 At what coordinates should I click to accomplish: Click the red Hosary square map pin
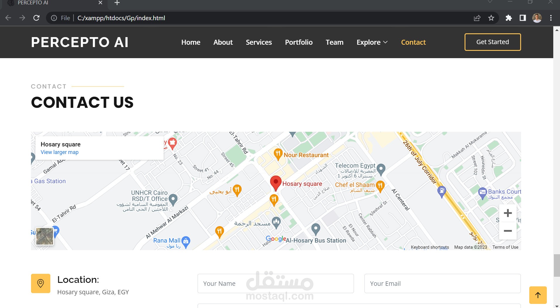tap(275, 183)
